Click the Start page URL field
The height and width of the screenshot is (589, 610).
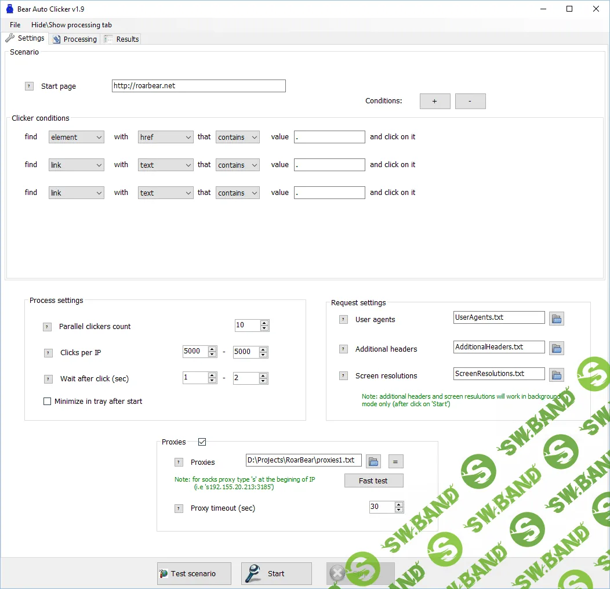pyautogui.click(x=198, y=86)
